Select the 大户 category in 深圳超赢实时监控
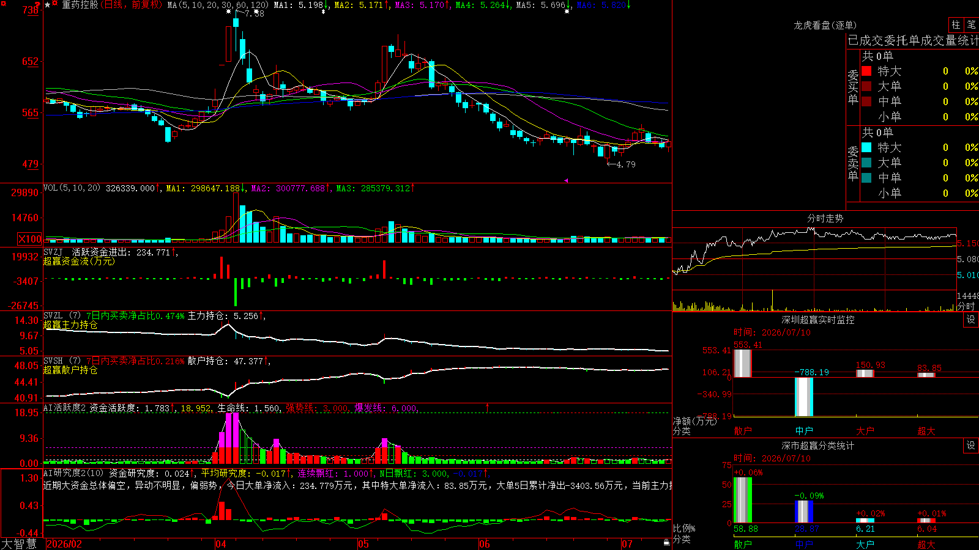The width and height of the screenshot is (979, 550). [x=865, y=431]
